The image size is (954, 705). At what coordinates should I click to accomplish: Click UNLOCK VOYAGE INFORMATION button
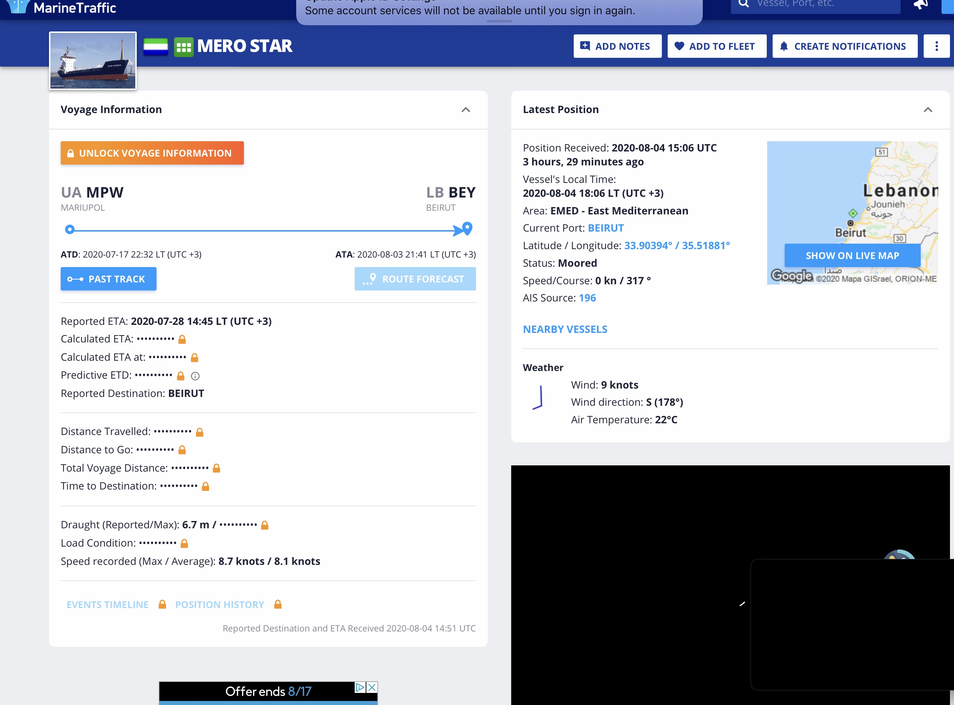tap(152, 153)
